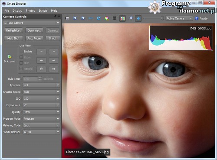
Task: Open the Active Camera dropdown
Action: (179, 18)
